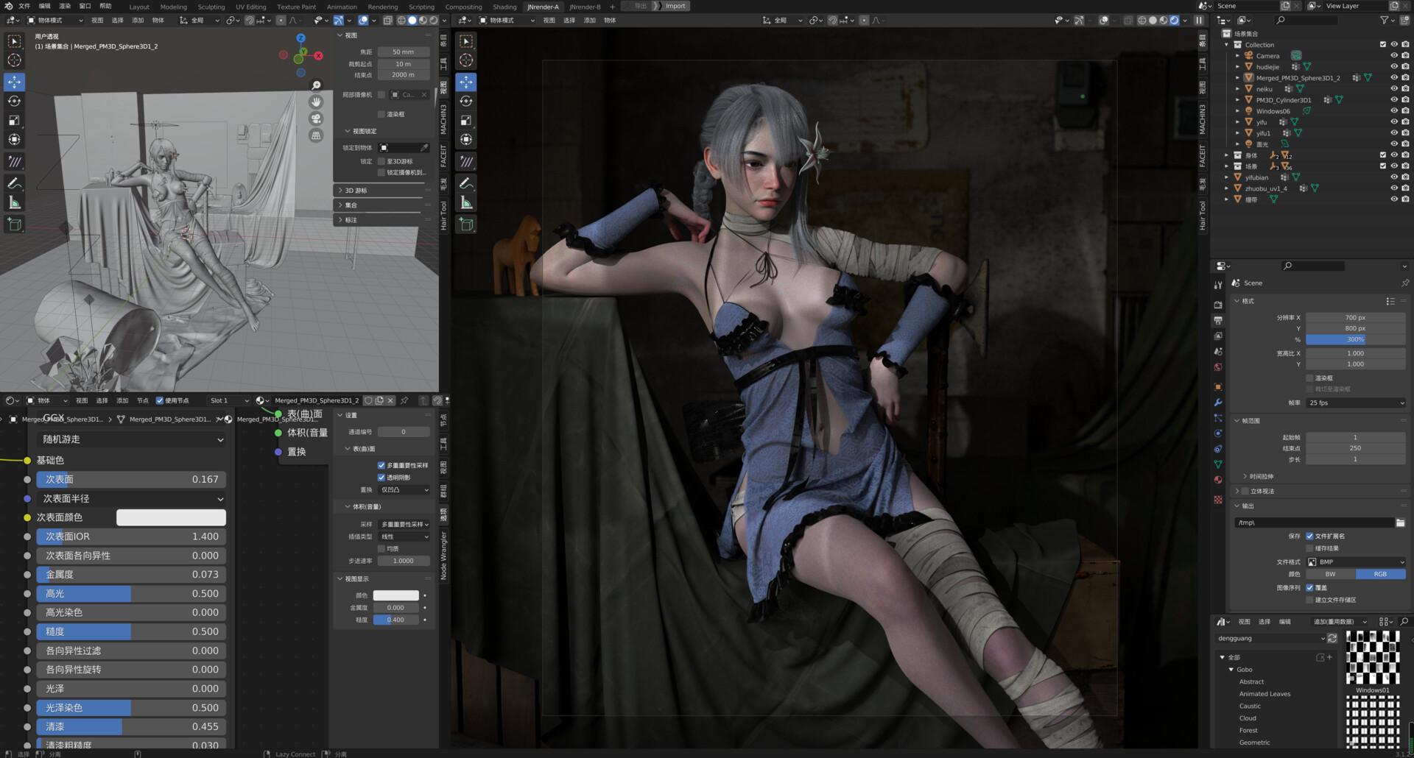Toggle perspective/orthographic grid icon
The height and width of the screenshot is (758, 1414).
click(x=316, y=135)
